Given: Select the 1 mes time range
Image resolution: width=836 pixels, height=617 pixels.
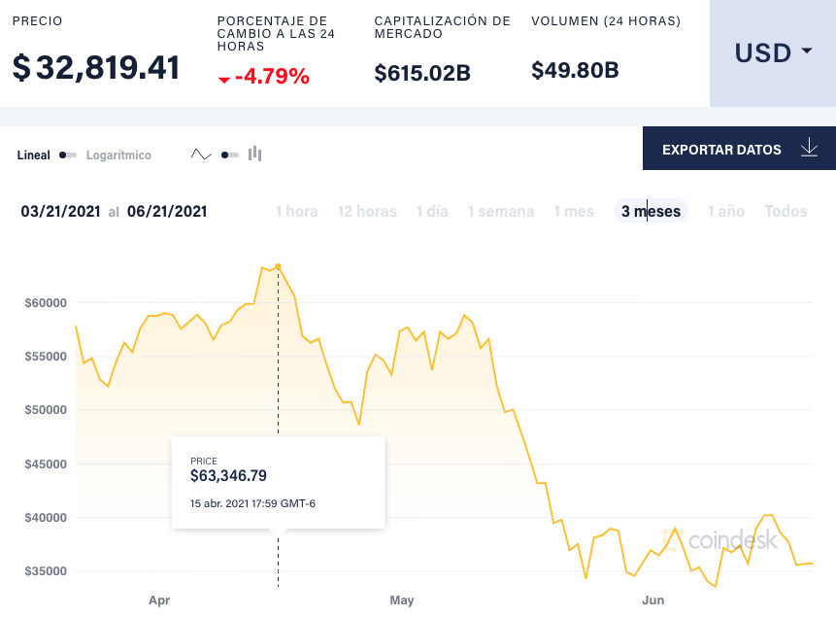Looking at the screenshot, I should click(574, 212).
